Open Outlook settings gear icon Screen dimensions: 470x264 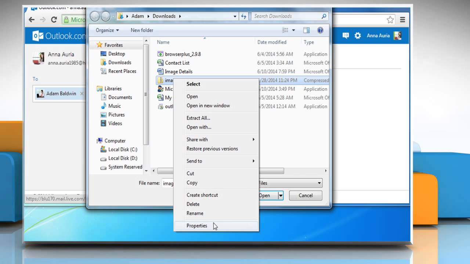tap(358, 36)
